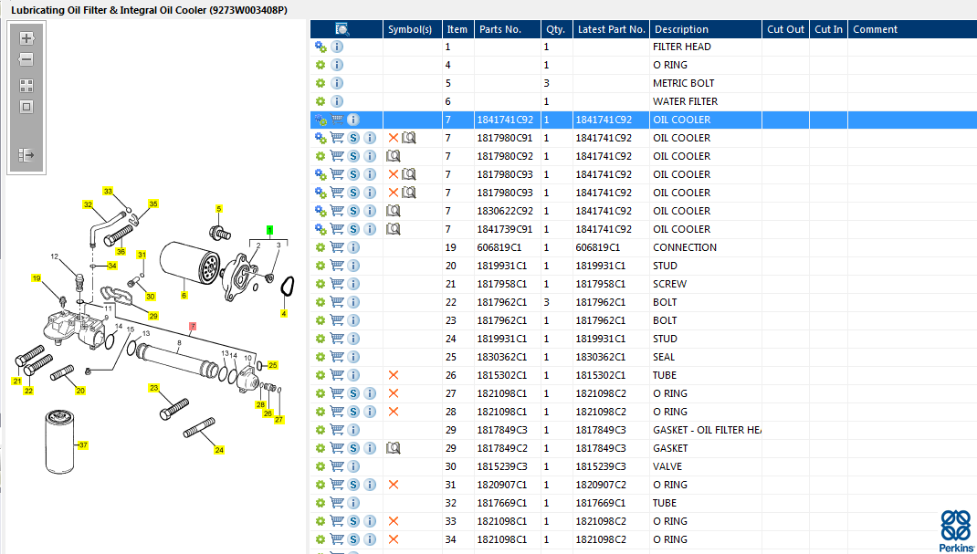The height and width of the screenshot is (554, 977).
Task: Click the orange X symbol for part 1817980C91
Action: (394, 138)
